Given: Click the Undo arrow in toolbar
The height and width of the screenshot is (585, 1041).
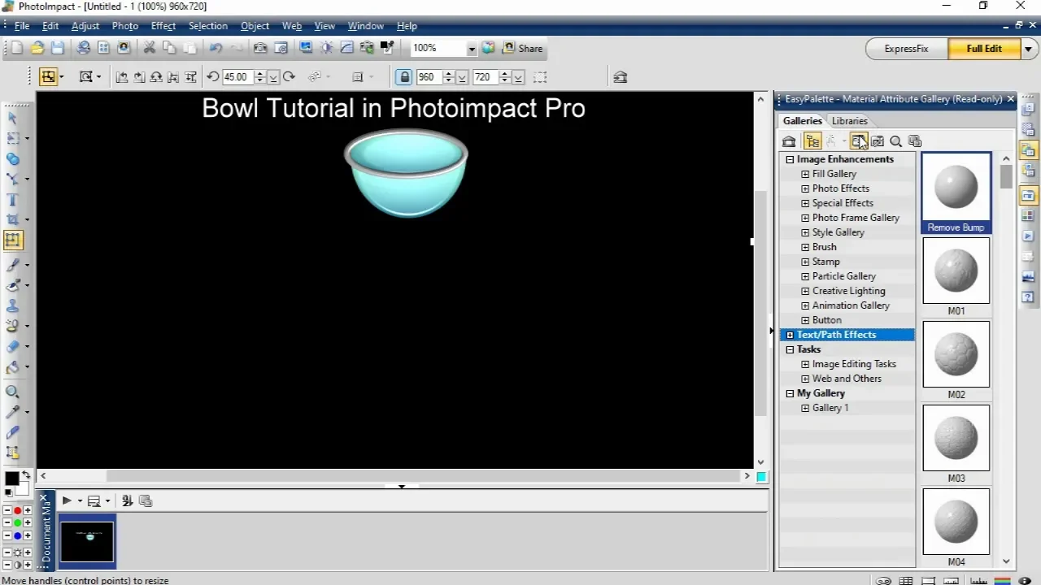Looking at the screenshot, I should coord(216,49).
